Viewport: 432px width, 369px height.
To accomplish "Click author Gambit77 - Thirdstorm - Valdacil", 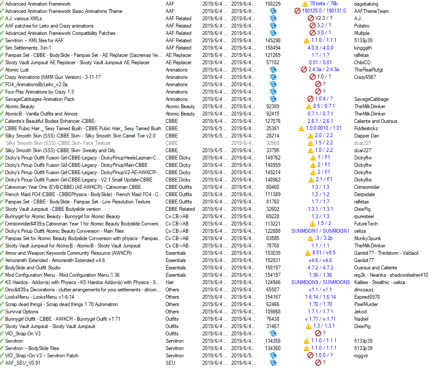I will tap(386, 253).
